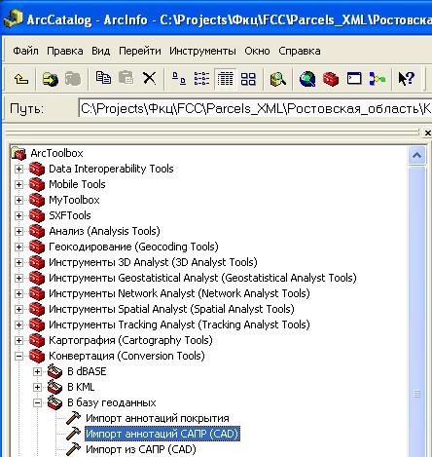The height and width of the screenshot is (457, 432).
Task: Click the Путь location path field
Action: tap(255, 108)
